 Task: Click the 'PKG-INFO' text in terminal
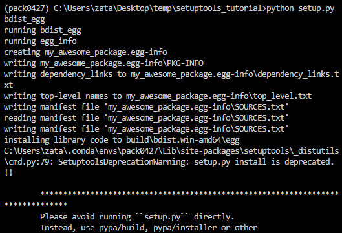coord(185,63)
